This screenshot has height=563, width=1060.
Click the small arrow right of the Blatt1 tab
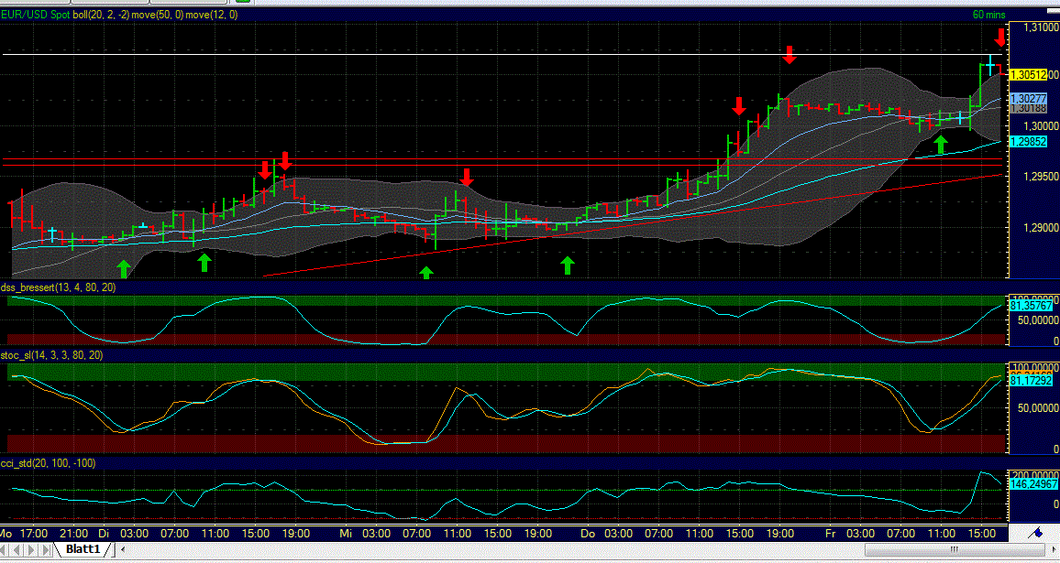(x=122, y=550)
